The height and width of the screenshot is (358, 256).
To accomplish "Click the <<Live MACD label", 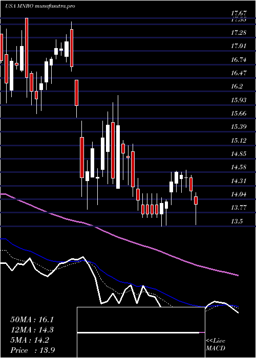I will pyautogui.click(x=216, y=345).
